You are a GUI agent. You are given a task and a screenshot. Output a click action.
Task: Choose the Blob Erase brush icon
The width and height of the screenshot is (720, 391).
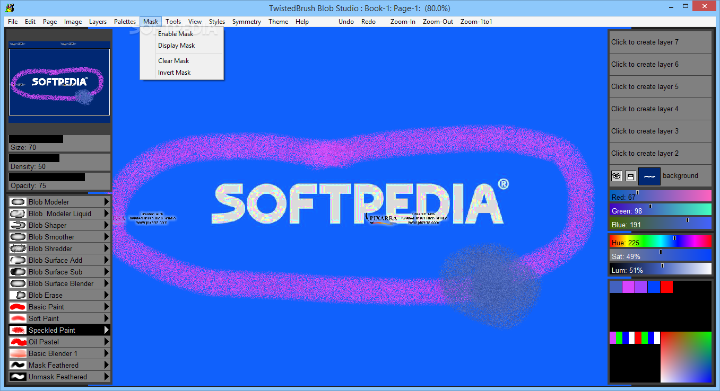click(x=18, y=295)
